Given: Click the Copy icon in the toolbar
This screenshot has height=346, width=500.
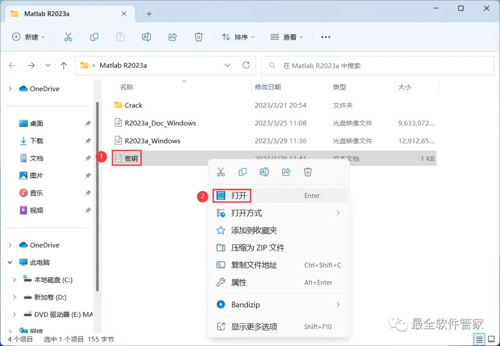Looking at the screenshot, I should click(94, 37).
